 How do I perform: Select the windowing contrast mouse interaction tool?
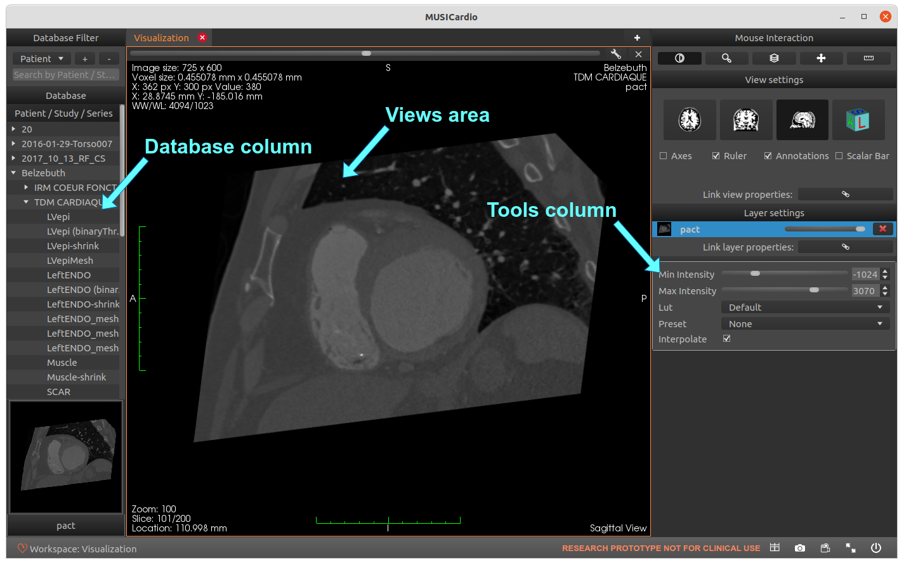pos(679,58)
